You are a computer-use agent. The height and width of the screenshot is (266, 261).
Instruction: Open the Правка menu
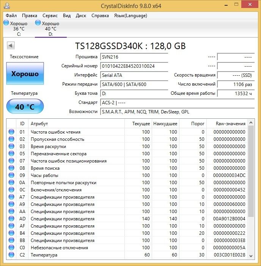[30, 16]
